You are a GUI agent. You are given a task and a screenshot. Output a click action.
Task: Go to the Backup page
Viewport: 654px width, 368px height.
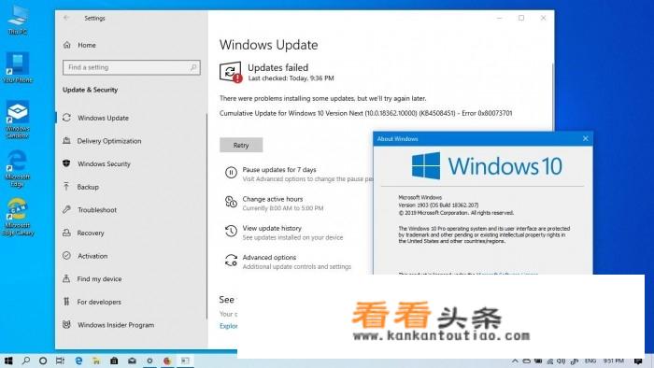(x=88, y=187)
